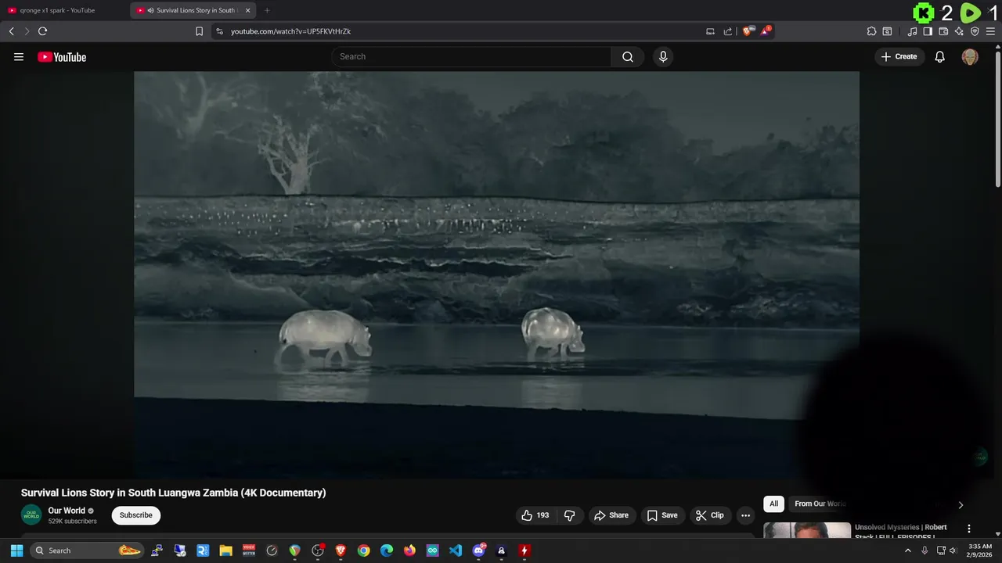Image resolution: width=1002 pixels, height=563 pixels.
Task: Open Our World channel avatar
Action: tap(31, 515)
